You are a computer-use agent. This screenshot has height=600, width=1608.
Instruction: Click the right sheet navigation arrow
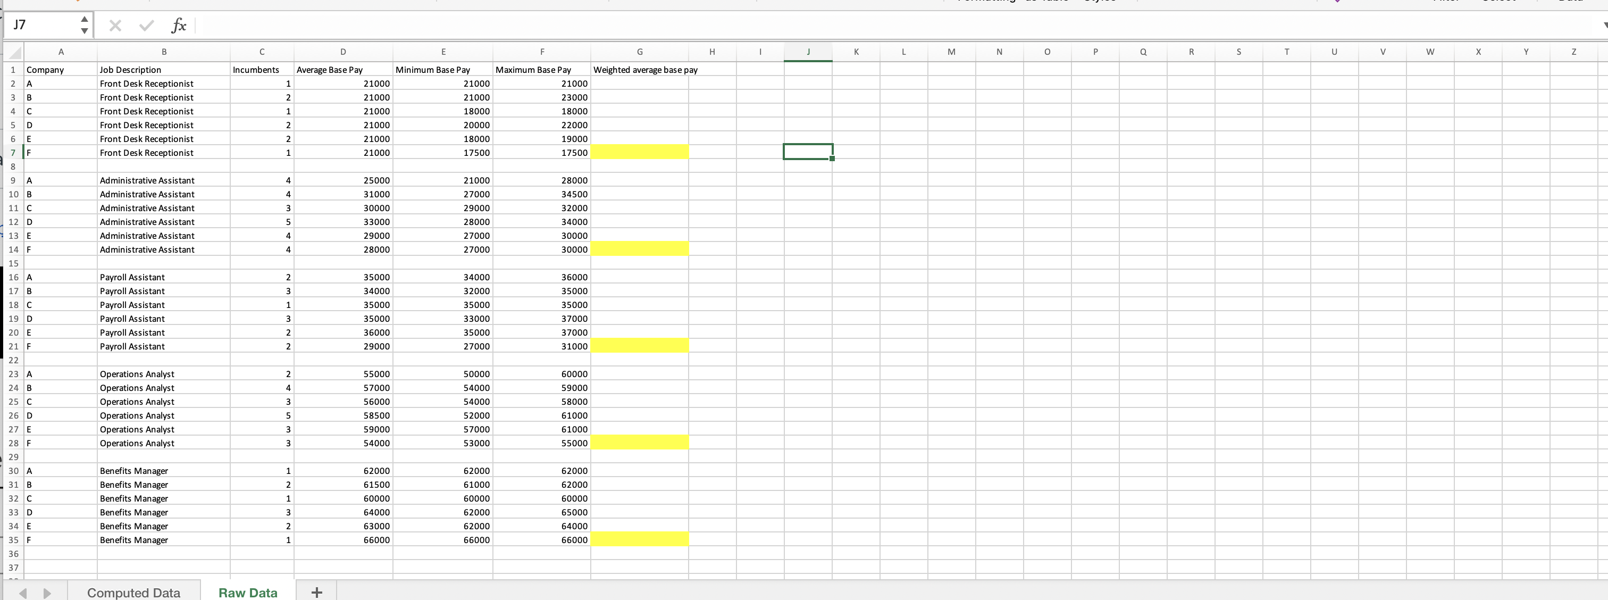point(47,592)
